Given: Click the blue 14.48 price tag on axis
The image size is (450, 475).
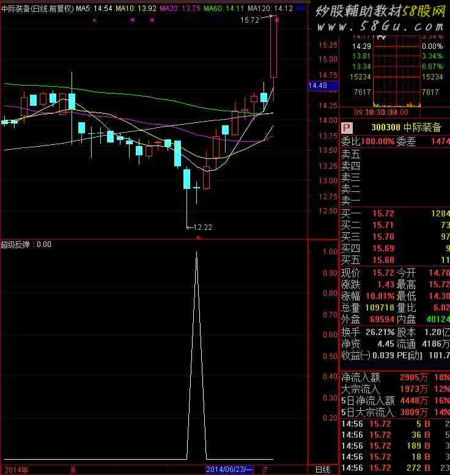Looking at the screenshot, I should click(x=319, y=86).
